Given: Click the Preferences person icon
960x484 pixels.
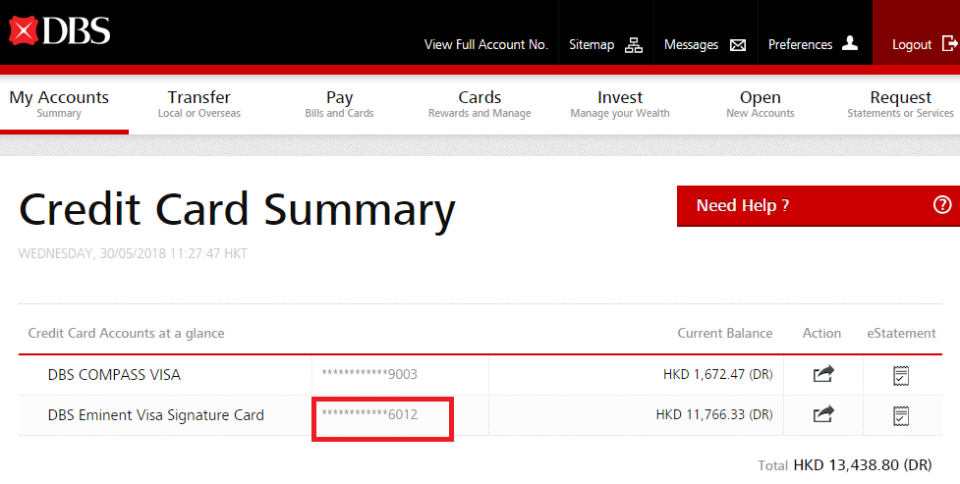Looking at the screenshot, I should (x=851, y=44).
